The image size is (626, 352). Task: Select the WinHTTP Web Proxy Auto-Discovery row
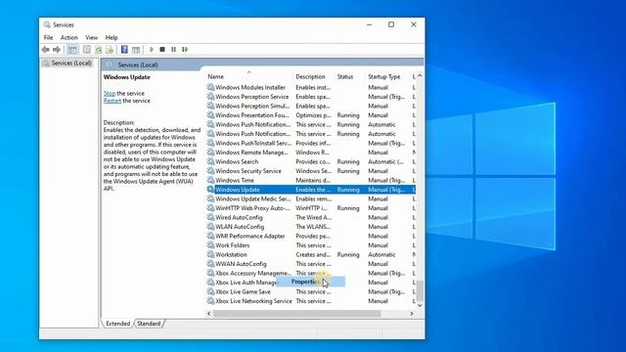(311, 208)
